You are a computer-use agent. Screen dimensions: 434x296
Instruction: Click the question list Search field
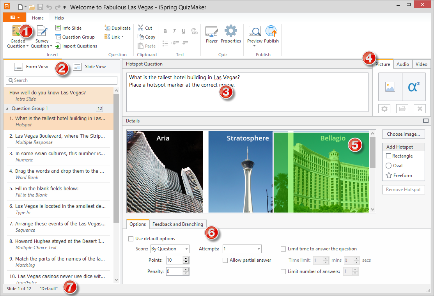click(62, 80)
